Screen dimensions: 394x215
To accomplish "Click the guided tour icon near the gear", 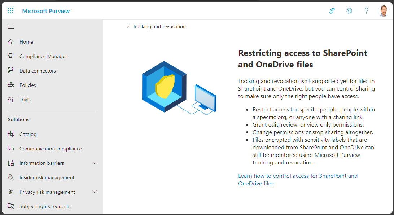I will point(332,11).
